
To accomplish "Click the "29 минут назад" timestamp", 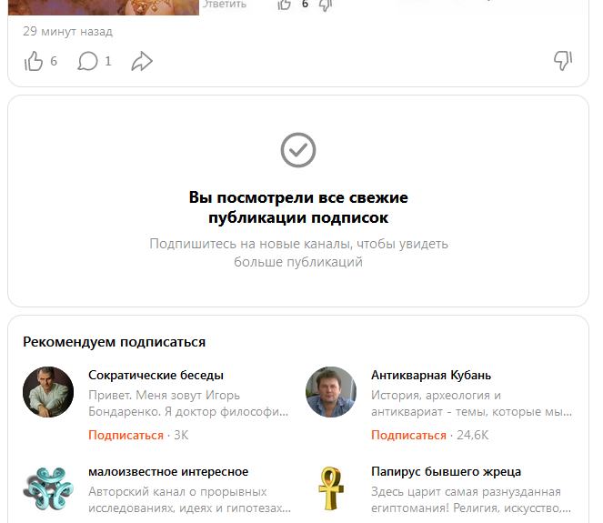I will (x=67, y=31).
